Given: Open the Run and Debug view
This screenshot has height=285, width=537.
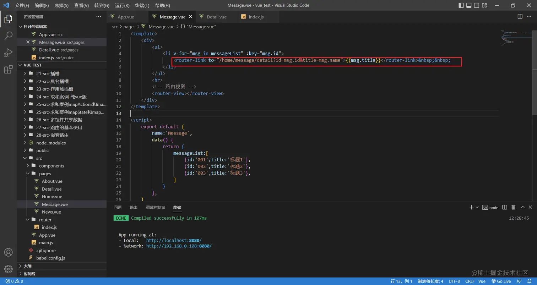Looking at the screenshot, I should click(x=8, y=53).
